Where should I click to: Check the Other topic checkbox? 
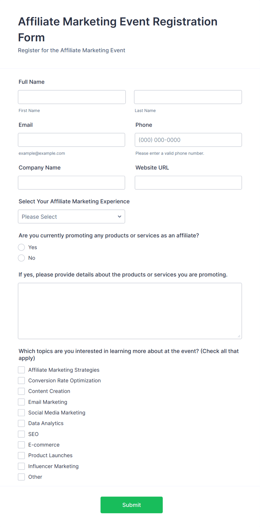[21, 477]
